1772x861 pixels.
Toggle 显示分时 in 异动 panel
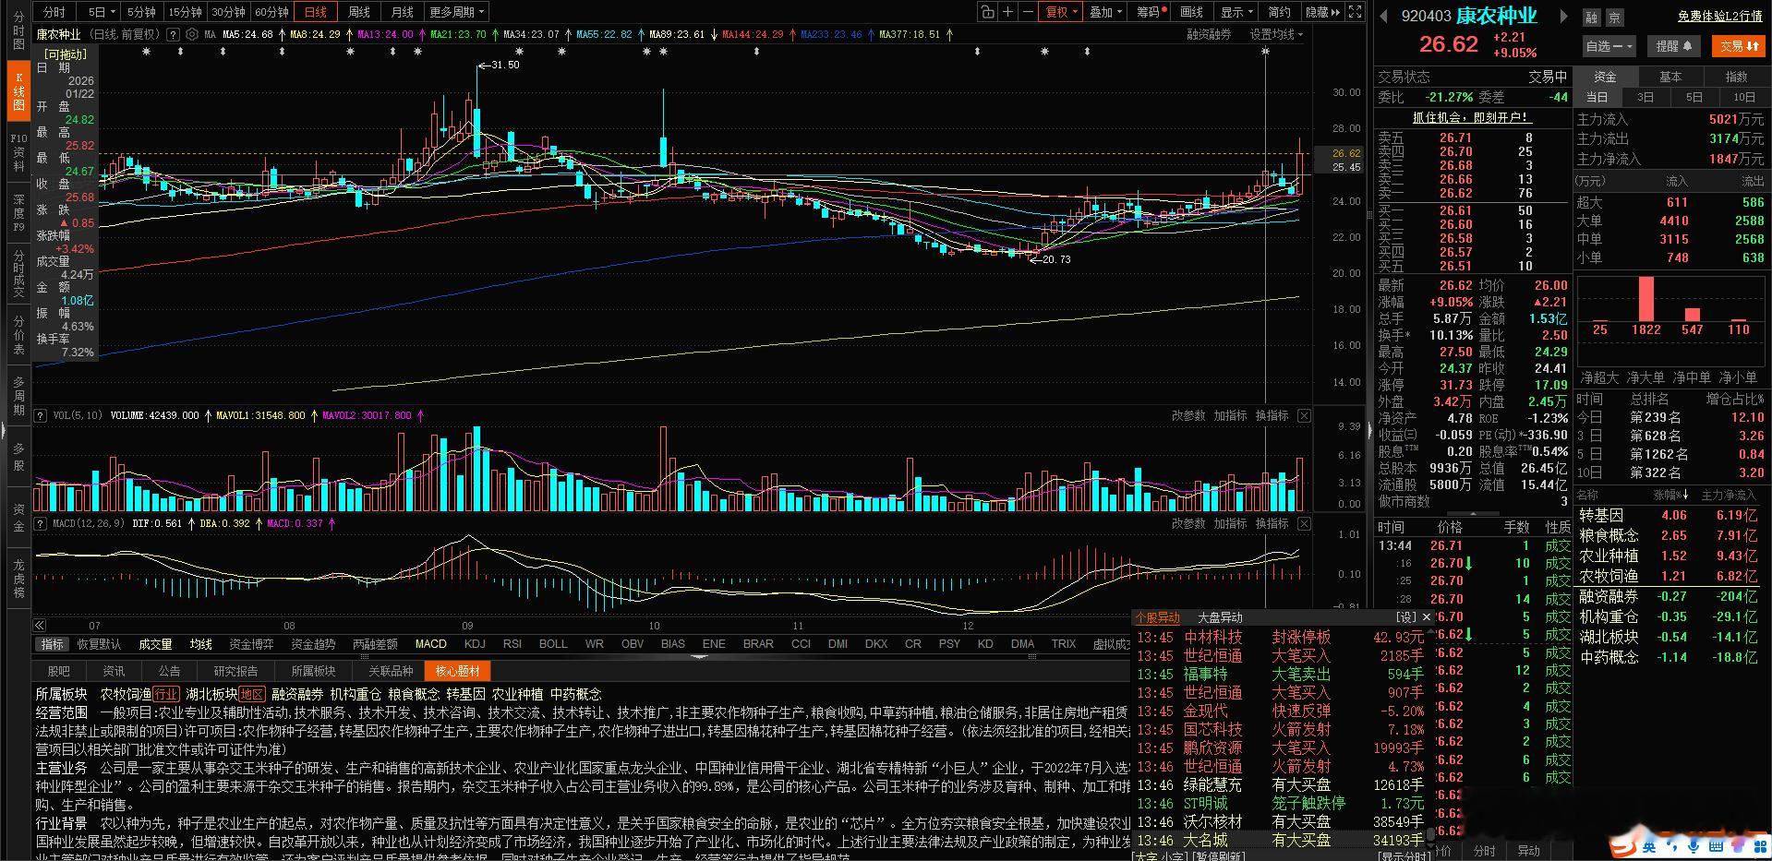point(1404,857)
